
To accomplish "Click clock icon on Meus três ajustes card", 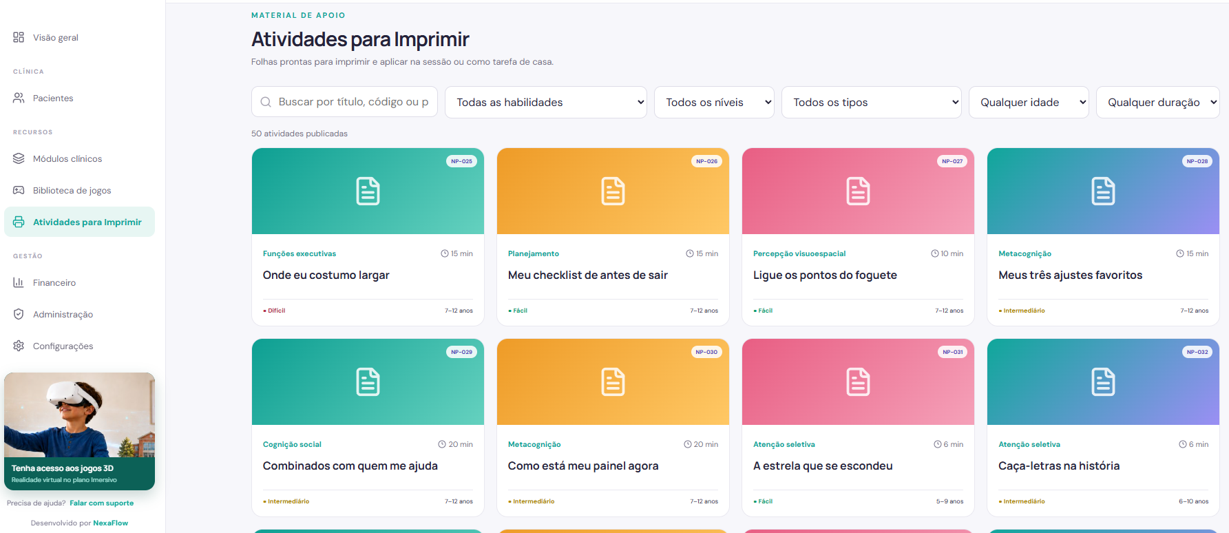I will pos(1180,253).
